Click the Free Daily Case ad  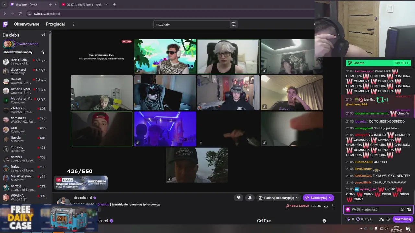pos(49,218)
